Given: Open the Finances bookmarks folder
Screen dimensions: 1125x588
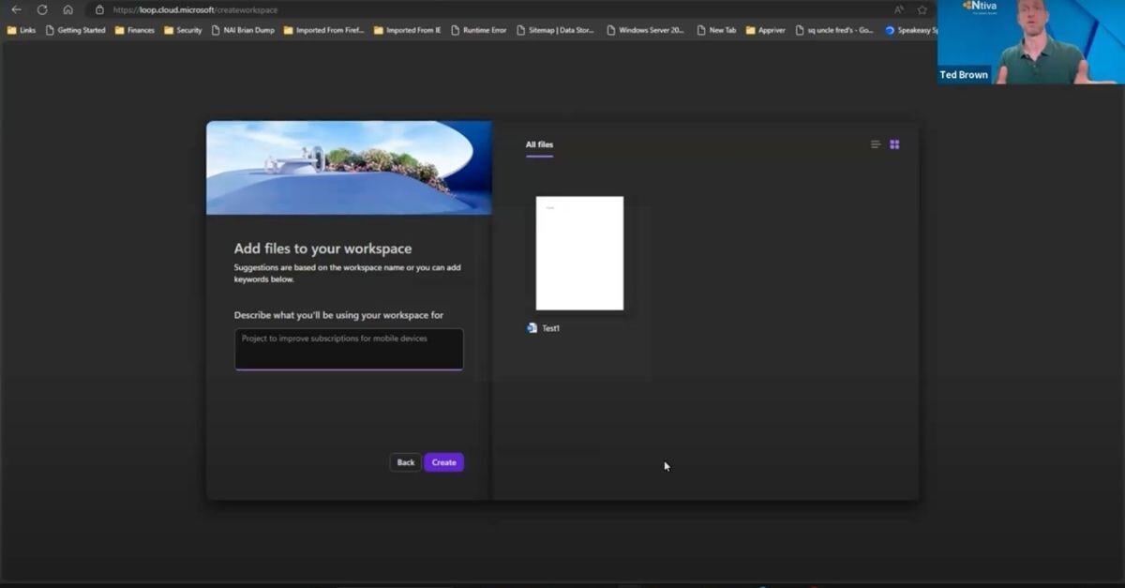Looking at the screenshot, I should pos(139,29).
